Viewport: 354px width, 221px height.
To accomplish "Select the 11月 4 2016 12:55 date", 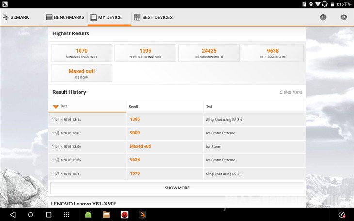I will (66, 160).
